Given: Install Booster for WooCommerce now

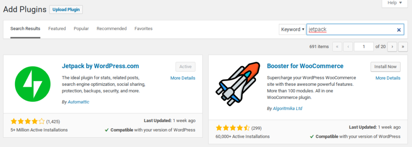Looking at the screenshot, I should click(385, 67).
